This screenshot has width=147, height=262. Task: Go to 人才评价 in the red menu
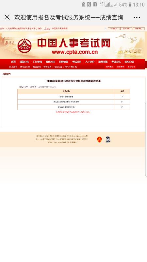(x=90, y=62)
